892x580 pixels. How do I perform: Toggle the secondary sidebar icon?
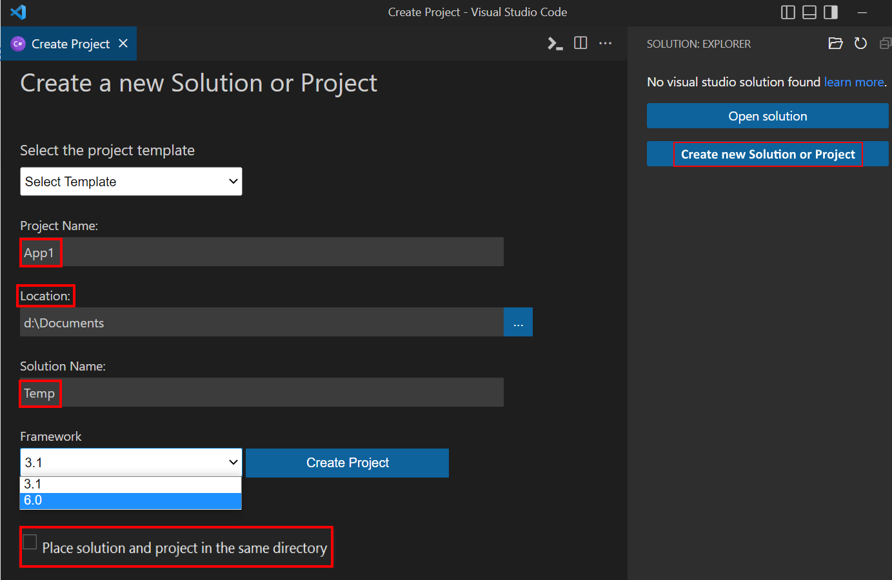[830, 12]
